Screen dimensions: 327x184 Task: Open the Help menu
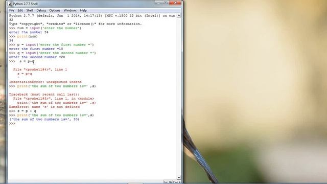[83, 10]
